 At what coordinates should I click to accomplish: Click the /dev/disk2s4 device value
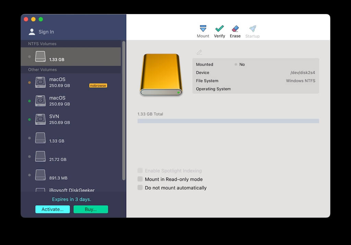303,73
